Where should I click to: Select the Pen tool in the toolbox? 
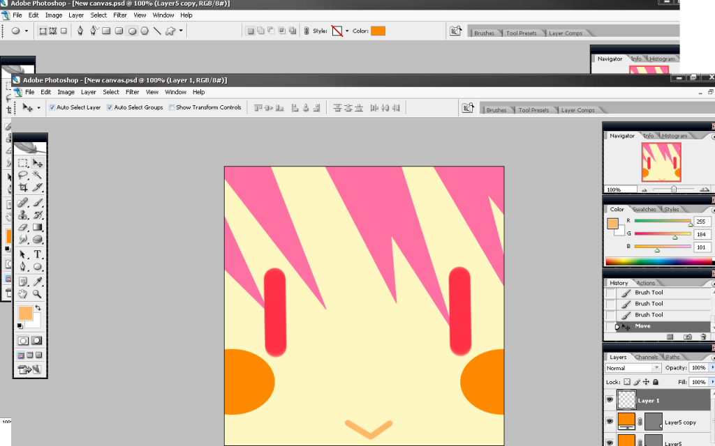click(x=22, y=267)
